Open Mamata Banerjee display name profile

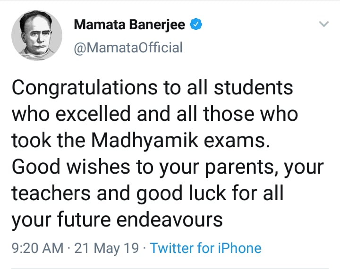129,24
